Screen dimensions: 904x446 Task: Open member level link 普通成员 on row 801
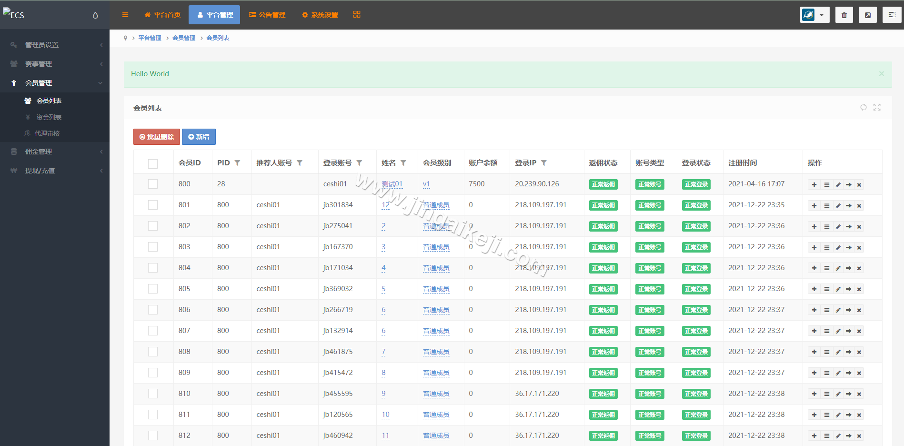[x=436, y=205]
